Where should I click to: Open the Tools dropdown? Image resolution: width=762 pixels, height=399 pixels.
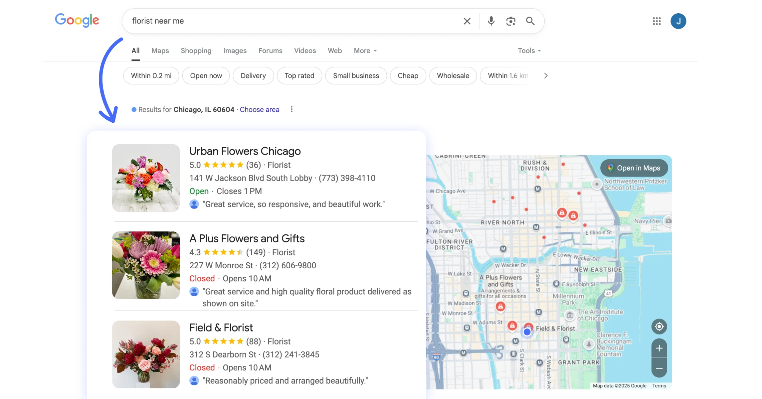(x=528, y=51)
